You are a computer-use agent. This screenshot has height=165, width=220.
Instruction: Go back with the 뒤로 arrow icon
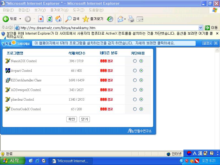tap(6, 19)
